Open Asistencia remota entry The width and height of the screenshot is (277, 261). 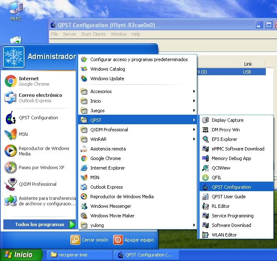pos(137,149)
